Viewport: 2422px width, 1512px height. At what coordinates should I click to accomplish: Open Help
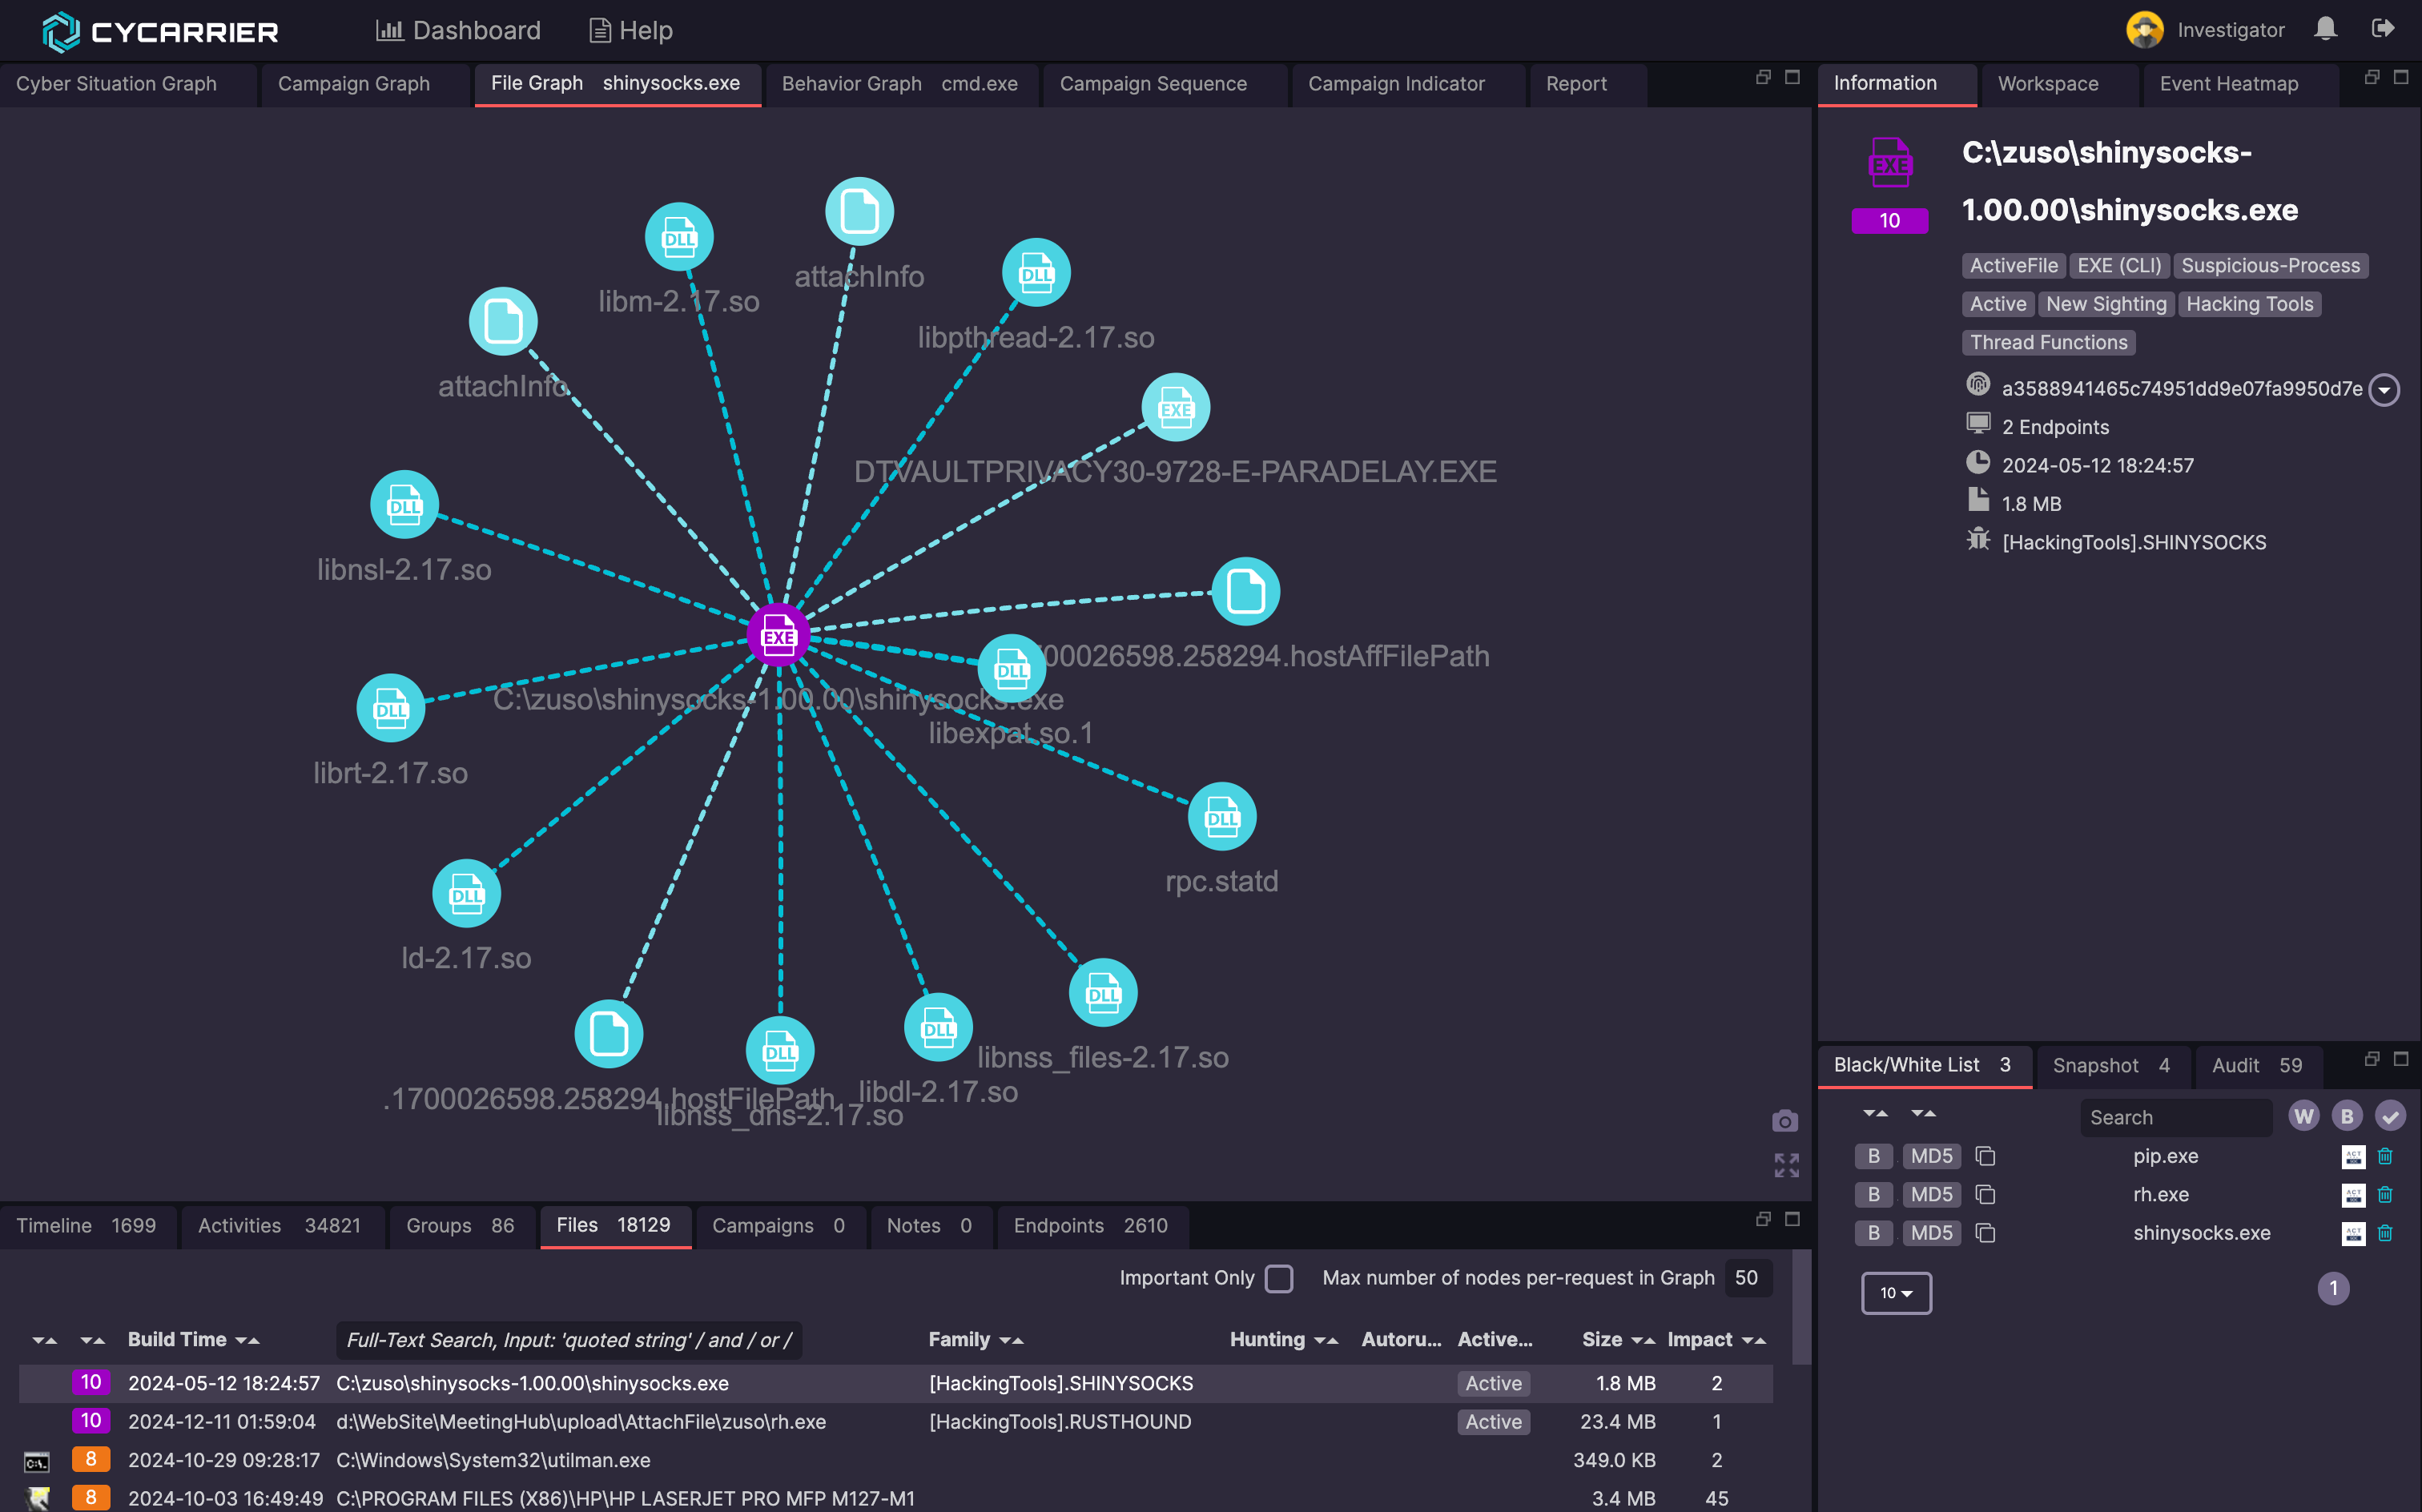(x=629, y=30)
